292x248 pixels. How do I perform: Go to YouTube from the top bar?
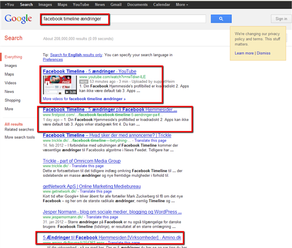point(81,4)
